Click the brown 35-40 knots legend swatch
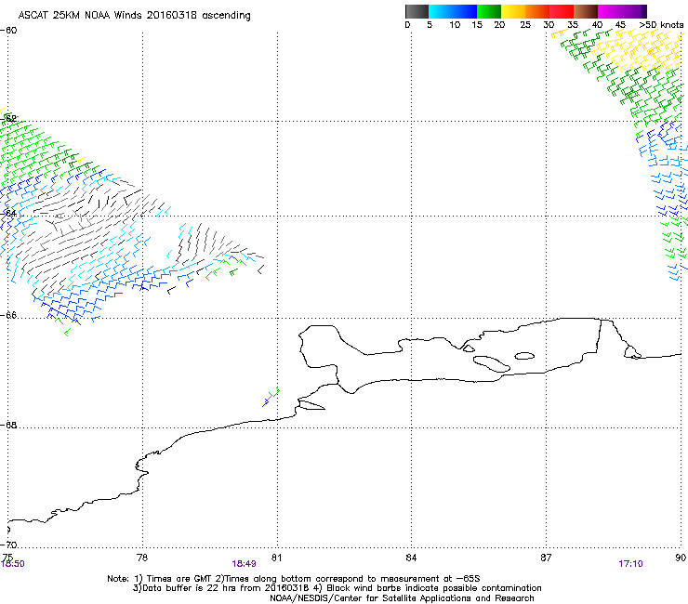Screen dimensions: 688x604 click(586, 11)
